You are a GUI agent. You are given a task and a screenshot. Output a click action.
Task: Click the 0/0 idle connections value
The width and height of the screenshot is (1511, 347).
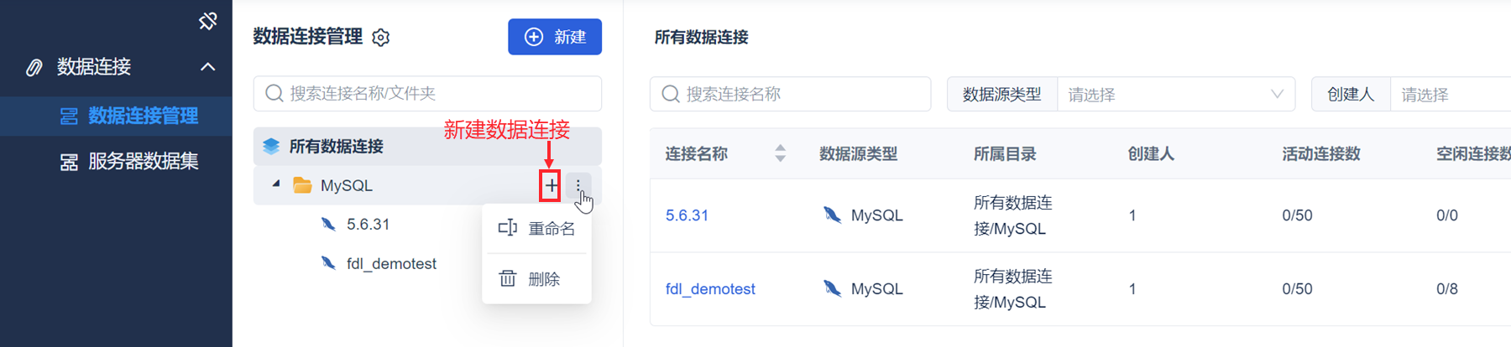point(1447,215)
